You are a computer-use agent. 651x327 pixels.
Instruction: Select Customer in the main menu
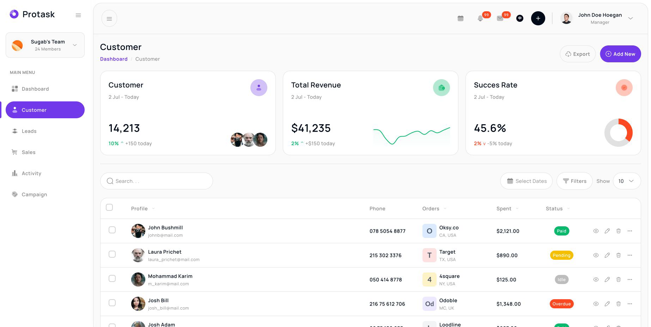[45, 110]
